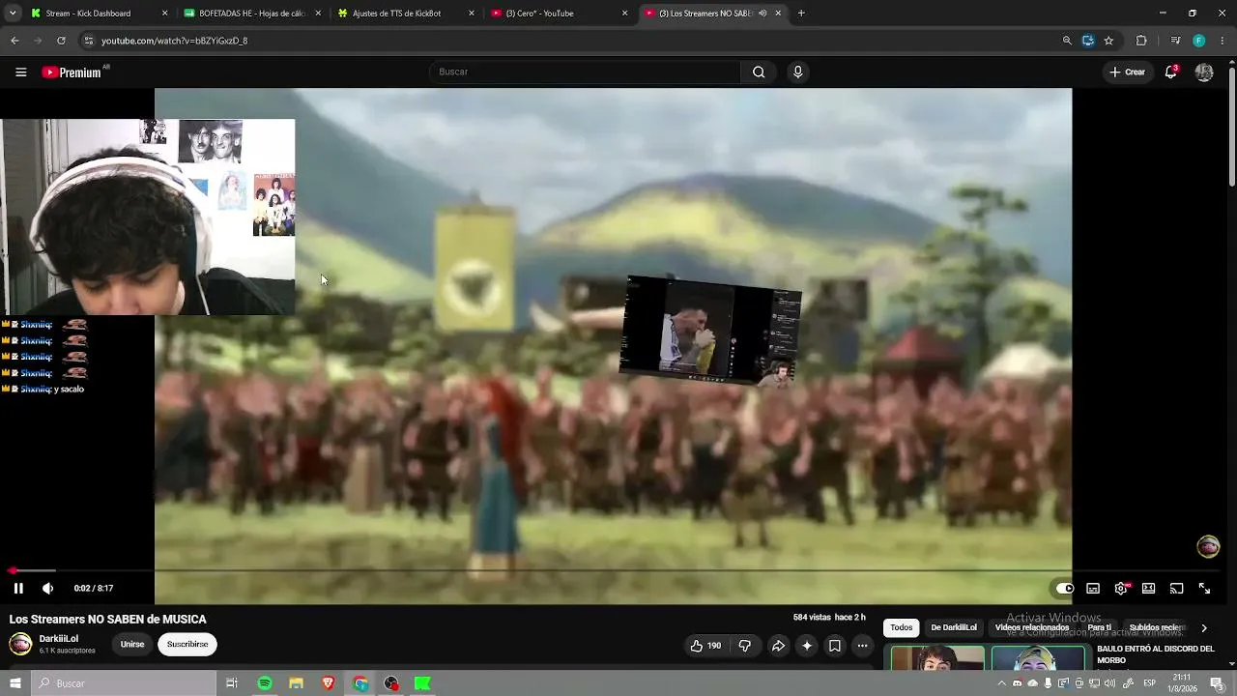Select the Todos filter chip
The height and width of the screenshot is (696, 1237).
902,627
